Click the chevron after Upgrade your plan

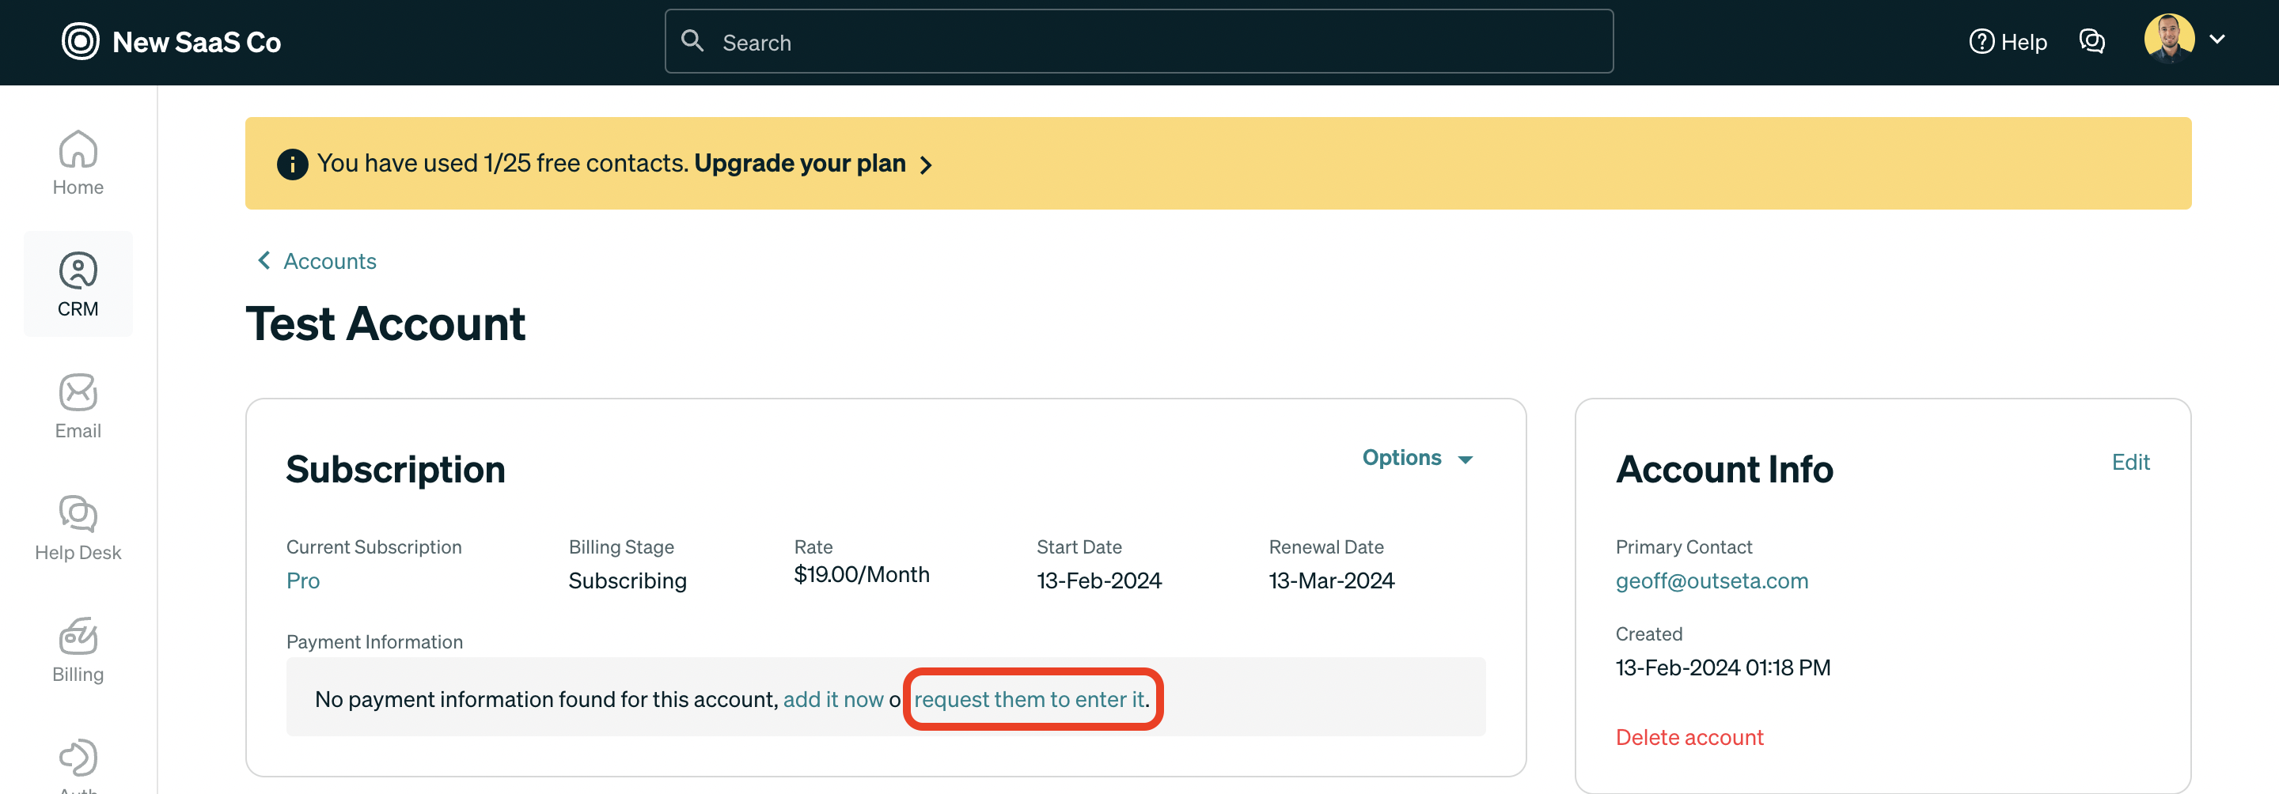coord(925,164)
